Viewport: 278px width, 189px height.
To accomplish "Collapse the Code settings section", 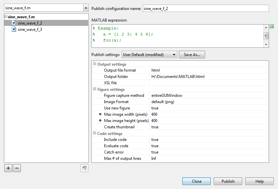I will click(94, 133).
